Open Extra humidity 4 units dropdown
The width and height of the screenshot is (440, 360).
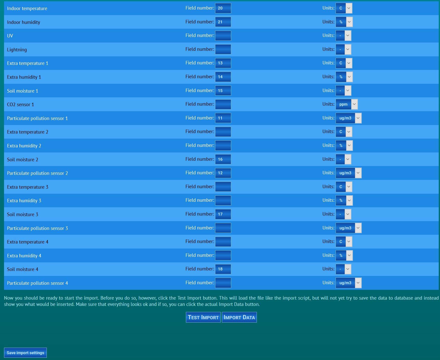(x=344, y=255)
